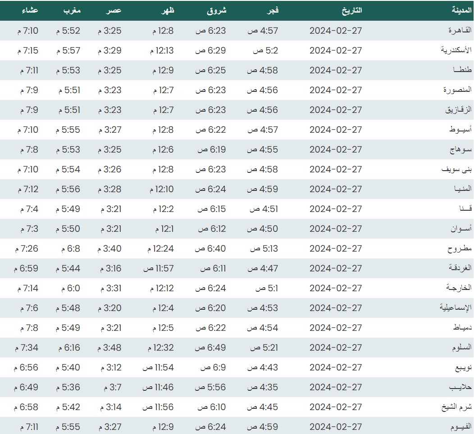The height and width of the screenshot is (434, 474).
Task: Click the عصر column header
Action: pos(114,10)
